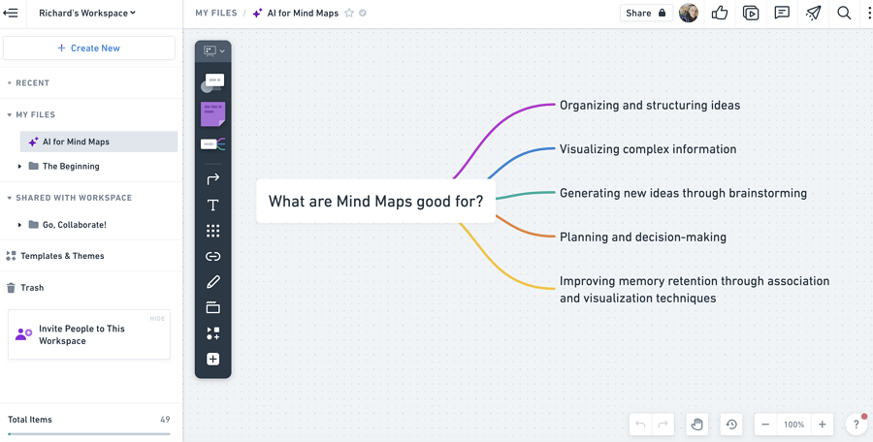Image resolution: width=873 pixels, height=442 pixels.
Task: Select the pencil drawing tool
Action: [x=212, y=282]
